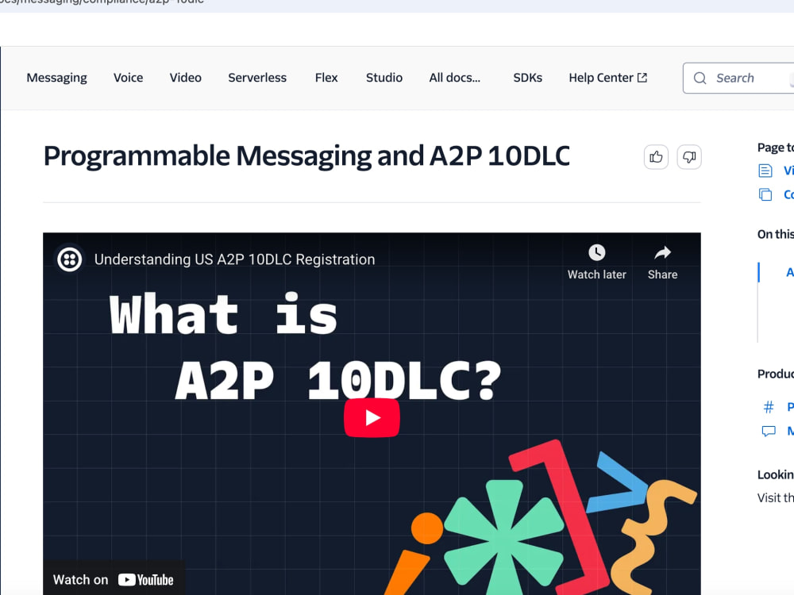Open the SDKs page link
The height and width of the screenshot is (595, 794).
tap(528, 78)
